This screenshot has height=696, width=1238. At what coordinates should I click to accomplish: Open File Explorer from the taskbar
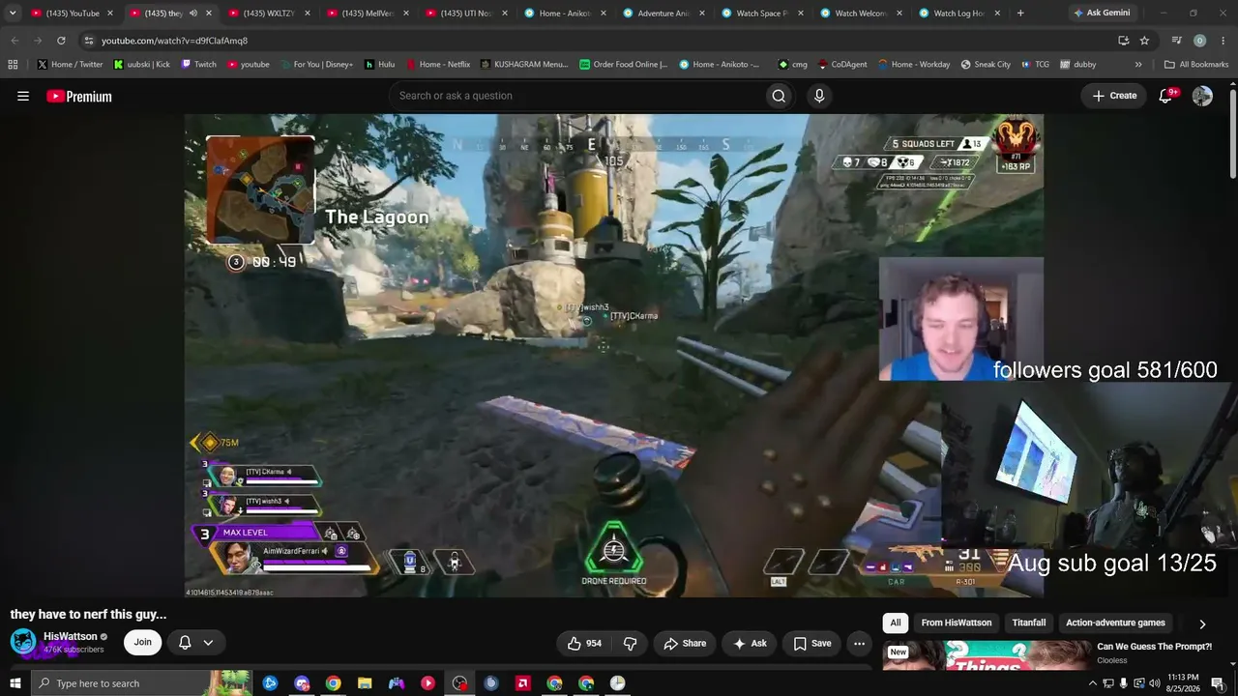(x=365, y=683)
